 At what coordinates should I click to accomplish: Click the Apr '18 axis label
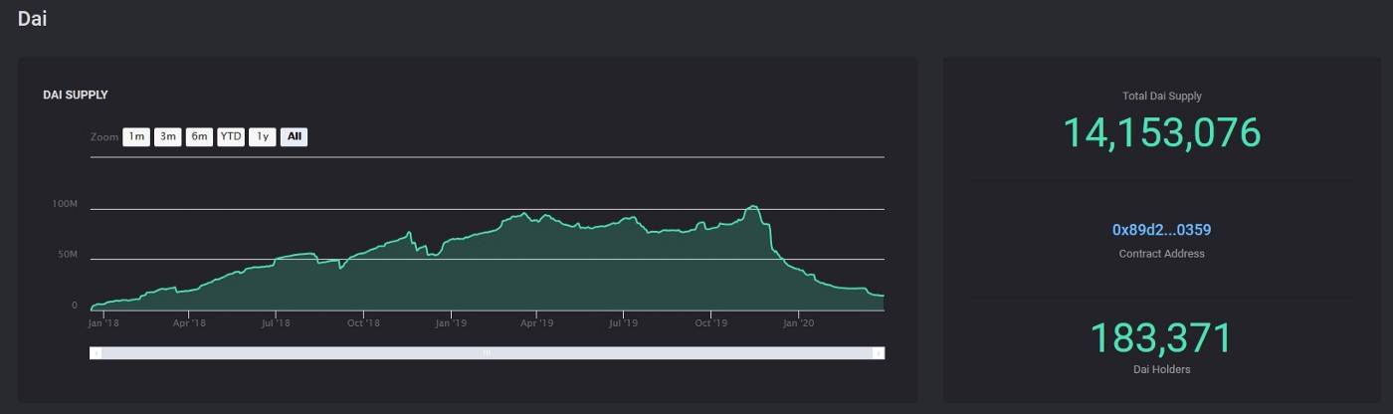click(x=189, y=322)
